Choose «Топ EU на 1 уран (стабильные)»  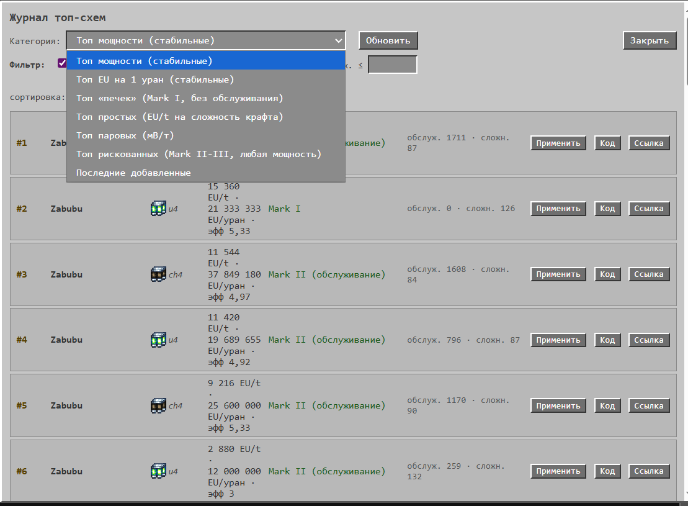(206, 79)
